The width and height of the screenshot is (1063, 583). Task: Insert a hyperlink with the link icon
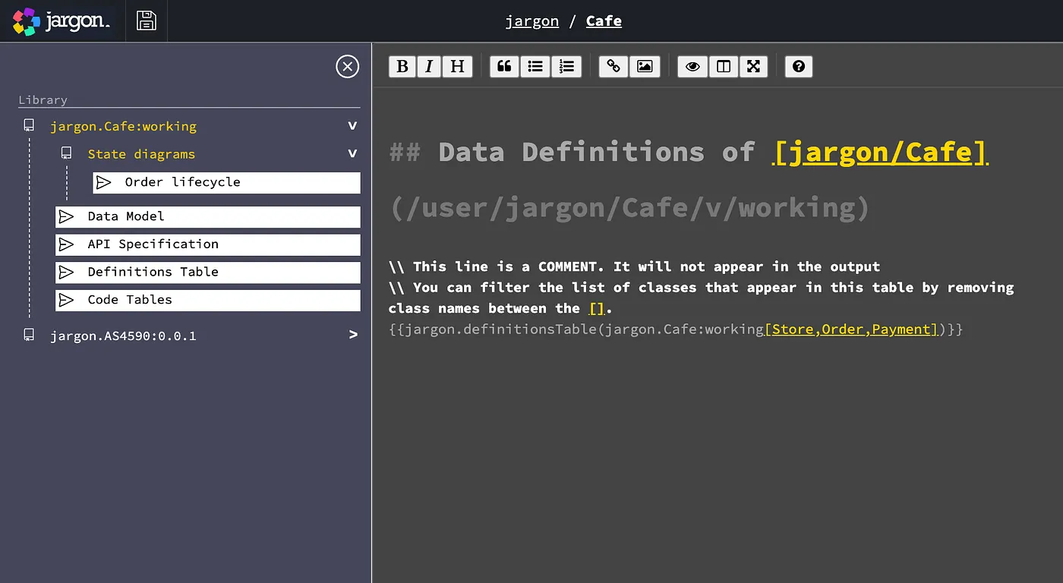[x=613, y=67]
